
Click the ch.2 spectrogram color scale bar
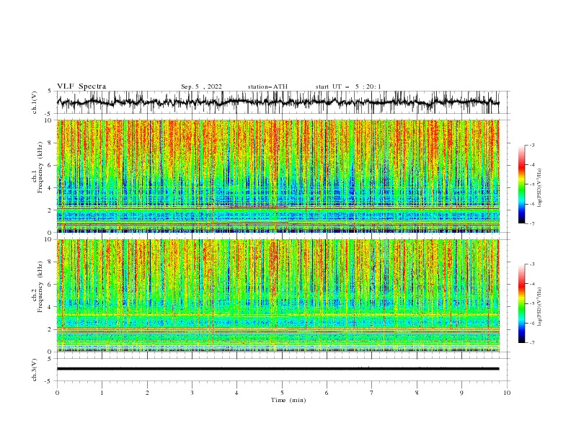coord(522,303)
